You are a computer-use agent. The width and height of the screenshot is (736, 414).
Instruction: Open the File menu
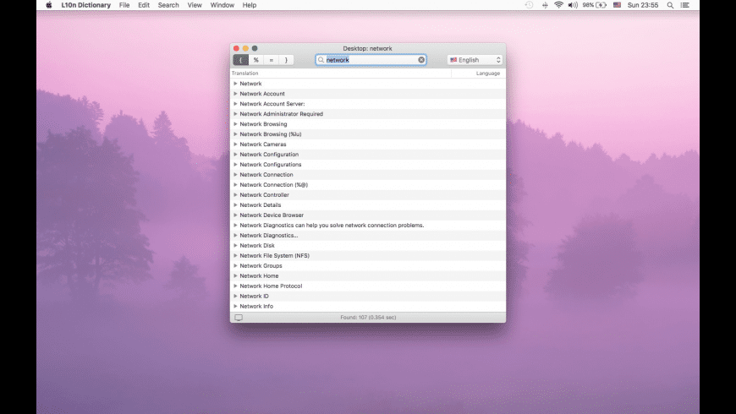[x=124, y=5]
